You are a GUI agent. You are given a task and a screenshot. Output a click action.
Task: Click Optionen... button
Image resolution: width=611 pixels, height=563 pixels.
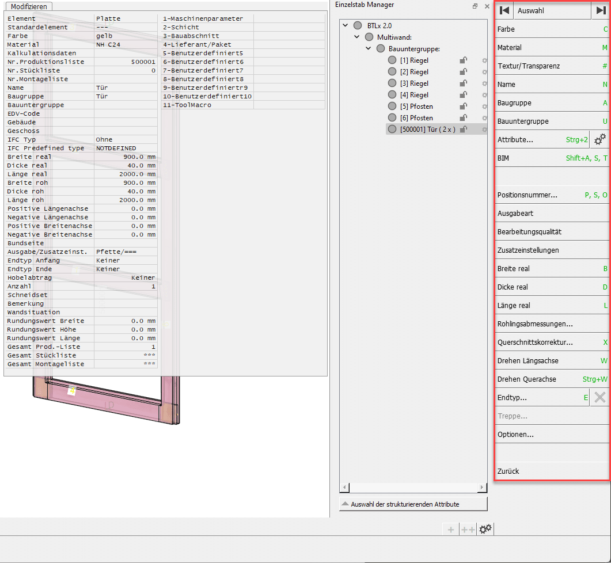pyautogui.click(x=552, y=435)
